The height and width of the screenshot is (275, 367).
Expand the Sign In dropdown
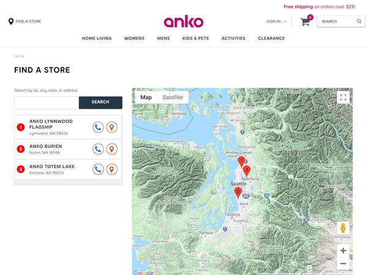(x=276, y=21)
